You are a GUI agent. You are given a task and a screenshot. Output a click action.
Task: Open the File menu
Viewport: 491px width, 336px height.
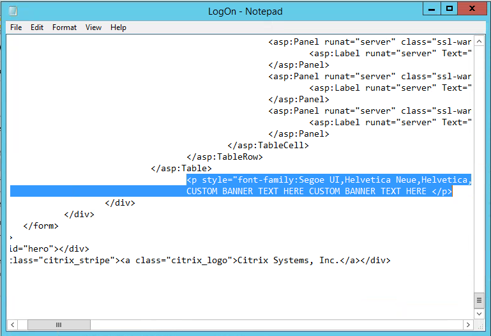click(16, 27)
